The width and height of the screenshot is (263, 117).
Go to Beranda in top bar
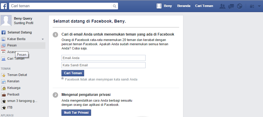click(184, 6)
